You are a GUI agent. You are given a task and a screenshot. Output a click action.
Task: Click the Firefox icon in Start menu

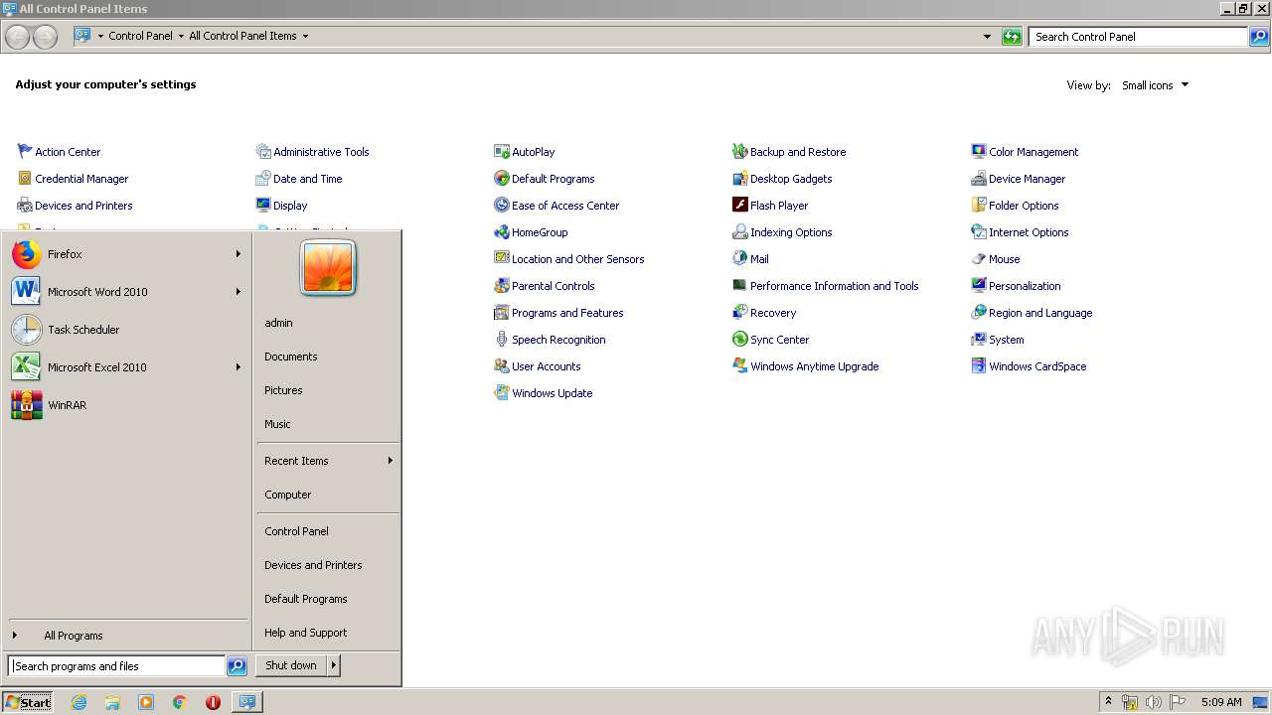tap(27, 254)
